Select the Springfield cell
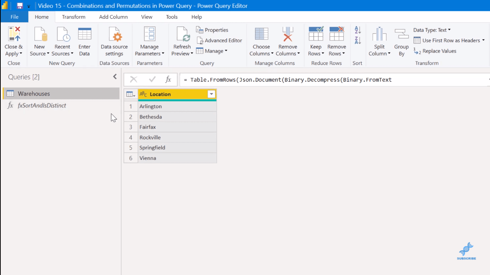490x275 pixels. (x=177, y=148)
